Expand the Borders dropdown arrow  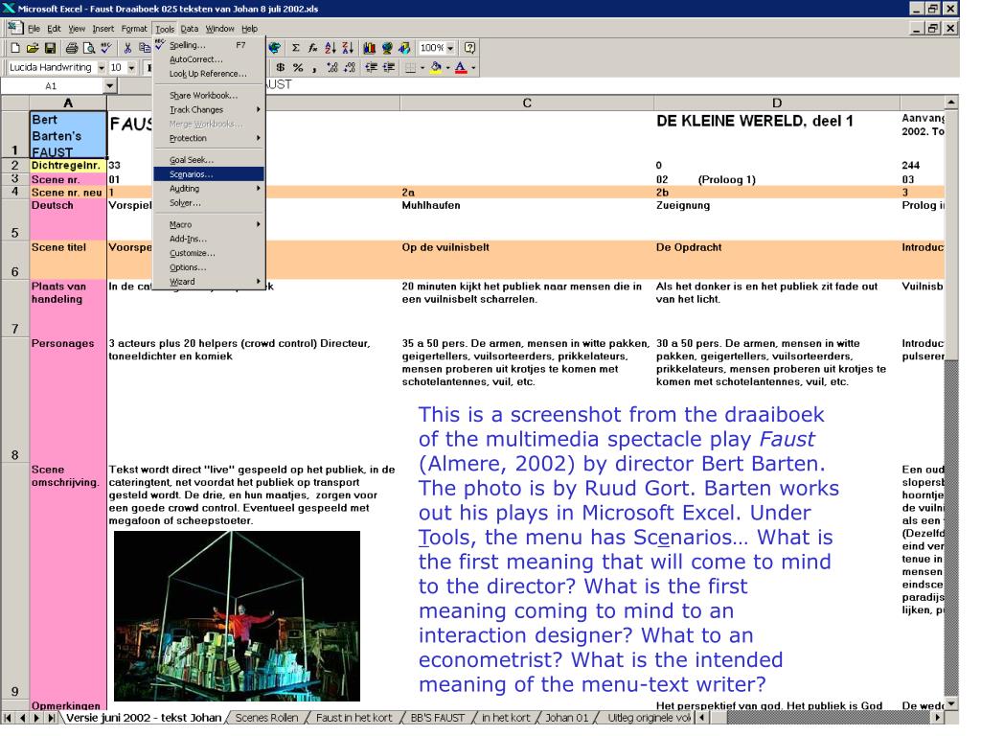(422, 68)
